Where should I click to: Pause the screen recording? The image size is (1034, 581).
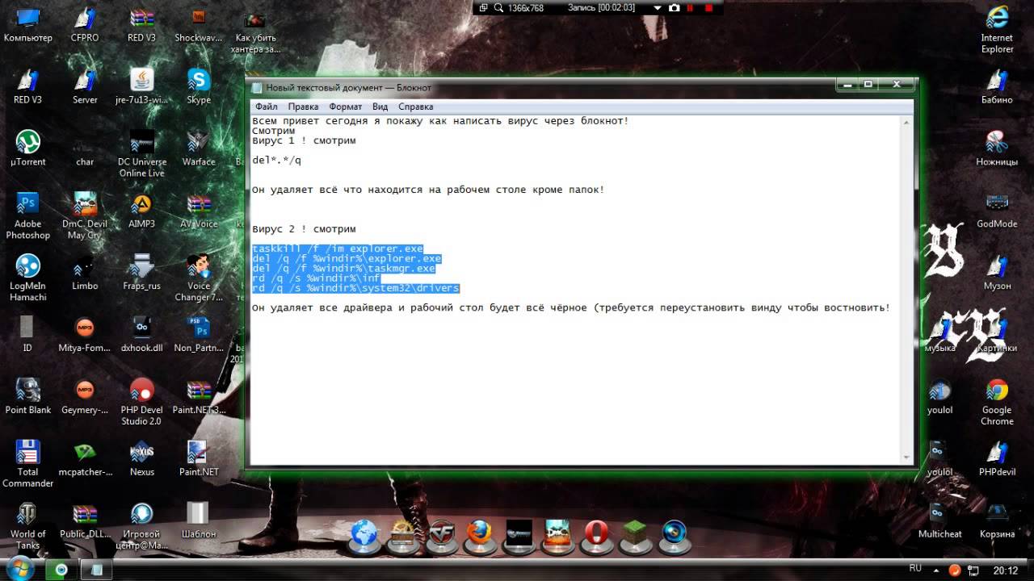pyautogui.click(x=691, y=8)
